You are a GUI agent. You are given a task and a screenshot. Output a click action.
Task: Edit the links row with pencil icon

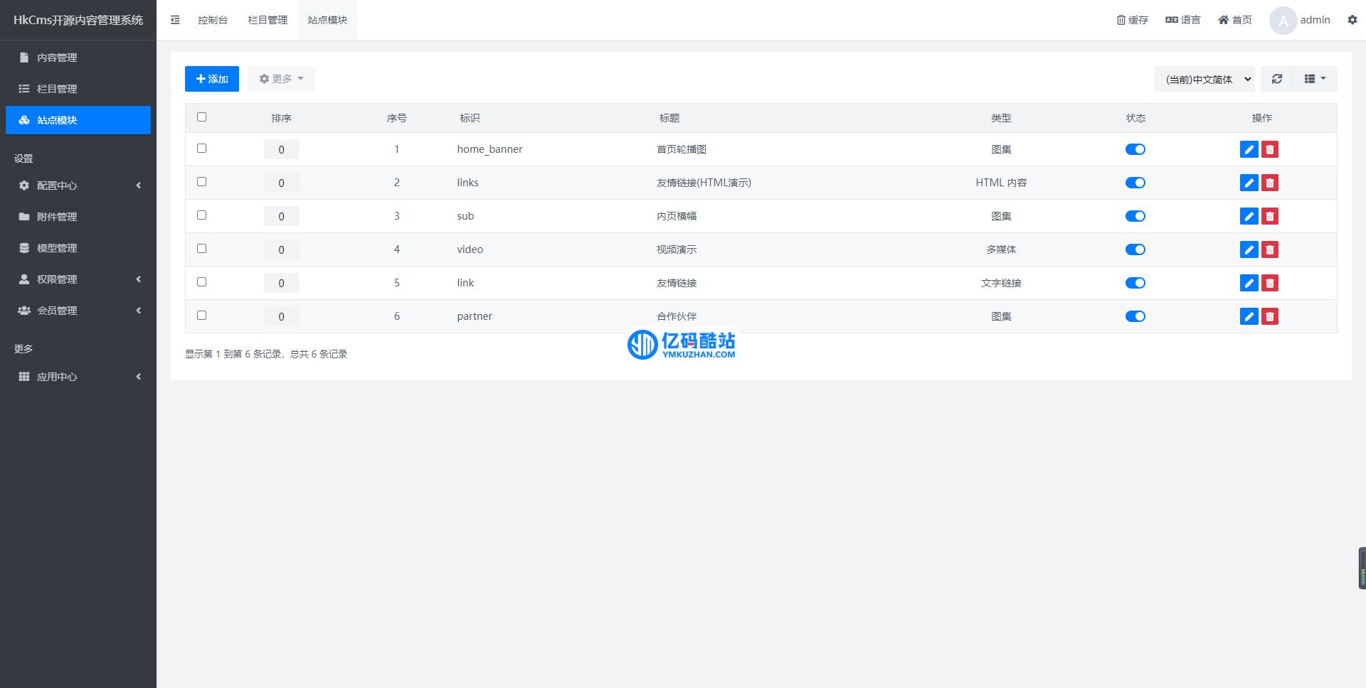(x=1249, y=183)
